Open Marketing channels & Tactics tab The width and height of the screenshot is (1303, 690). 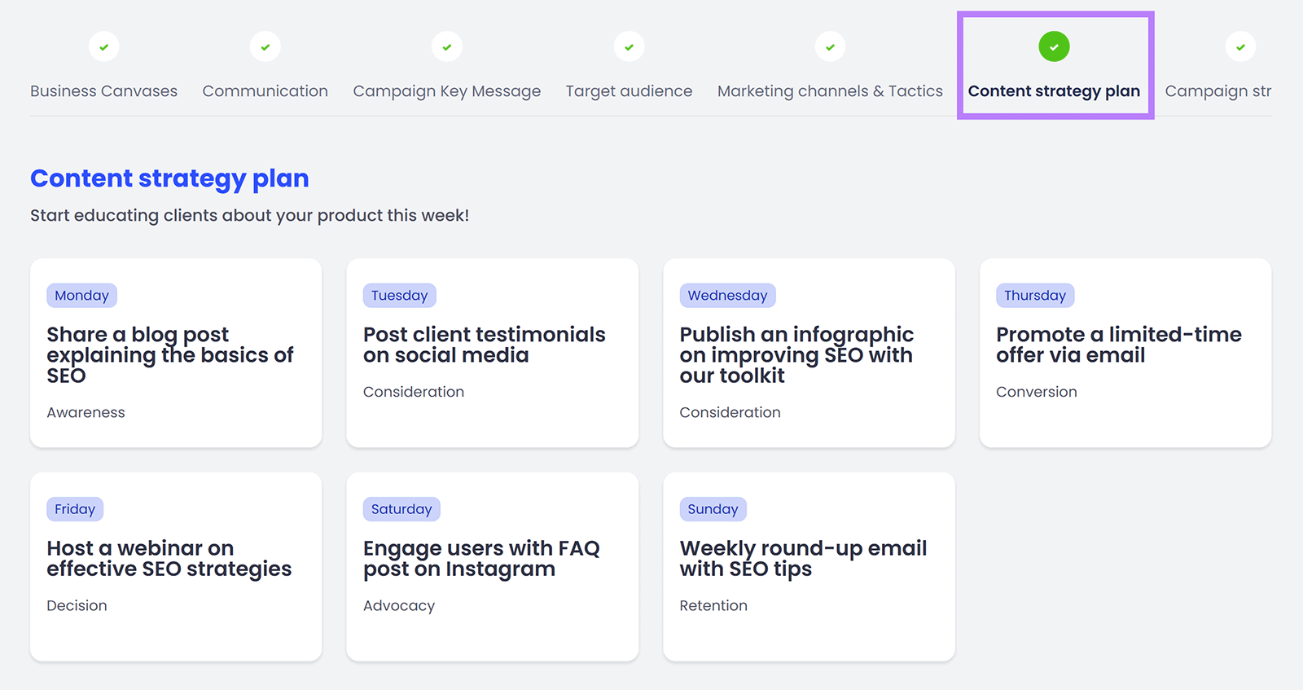(x=830, y=91)
